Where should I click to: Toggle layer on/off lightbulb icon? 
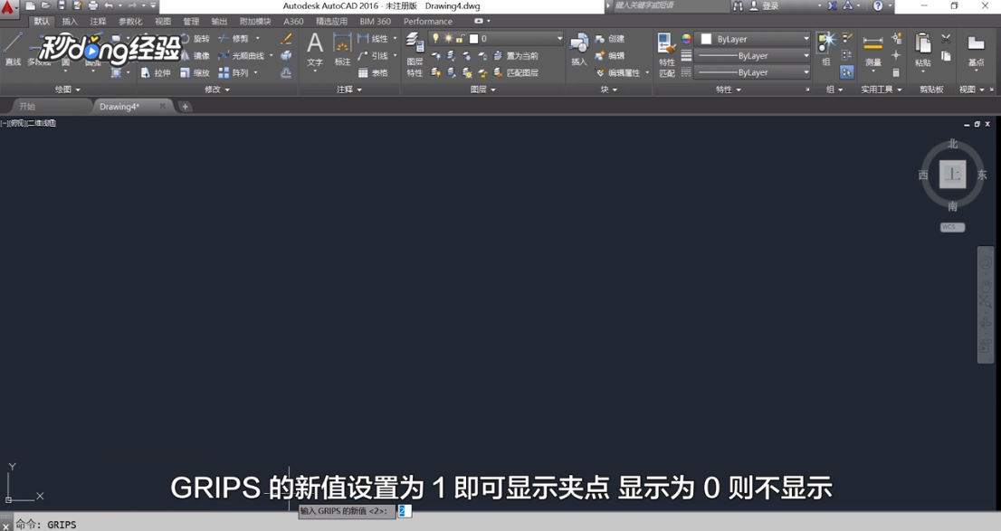(x=436, y=39)
